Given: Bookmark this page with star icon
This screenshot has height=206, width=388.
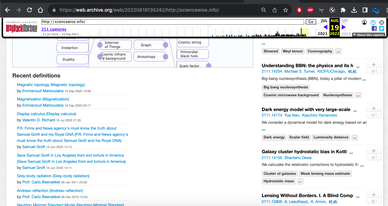Looking at the screenshot, I should click(x=286, y=10).
